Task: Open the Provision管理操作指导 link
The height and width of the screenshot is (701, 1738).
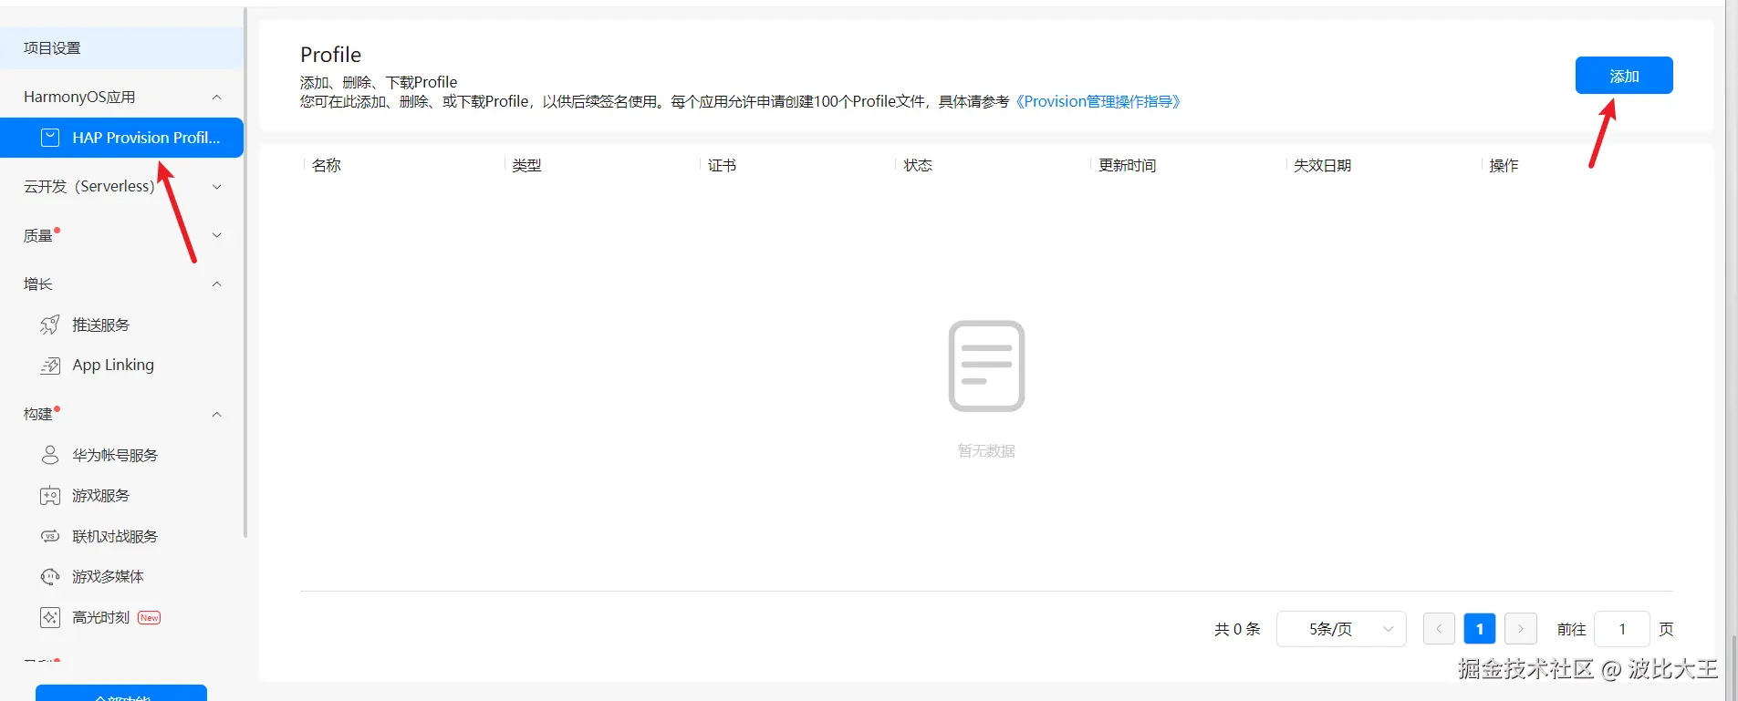Action: (1098, 101)
